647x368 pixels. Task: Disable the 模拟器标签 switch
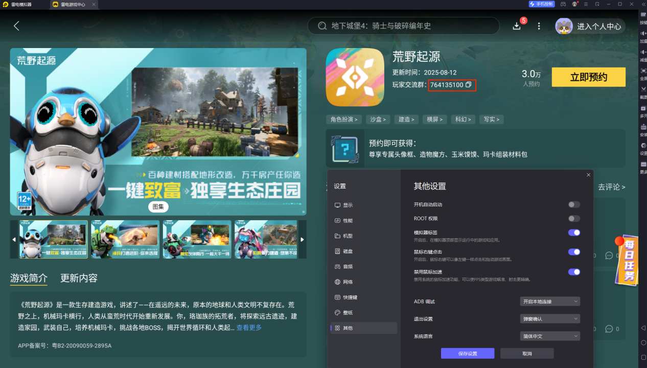[574, 233]
